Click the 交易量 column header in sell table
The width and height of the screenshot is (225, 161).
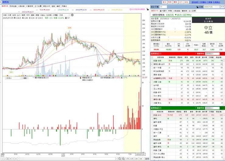pos(212,112)
